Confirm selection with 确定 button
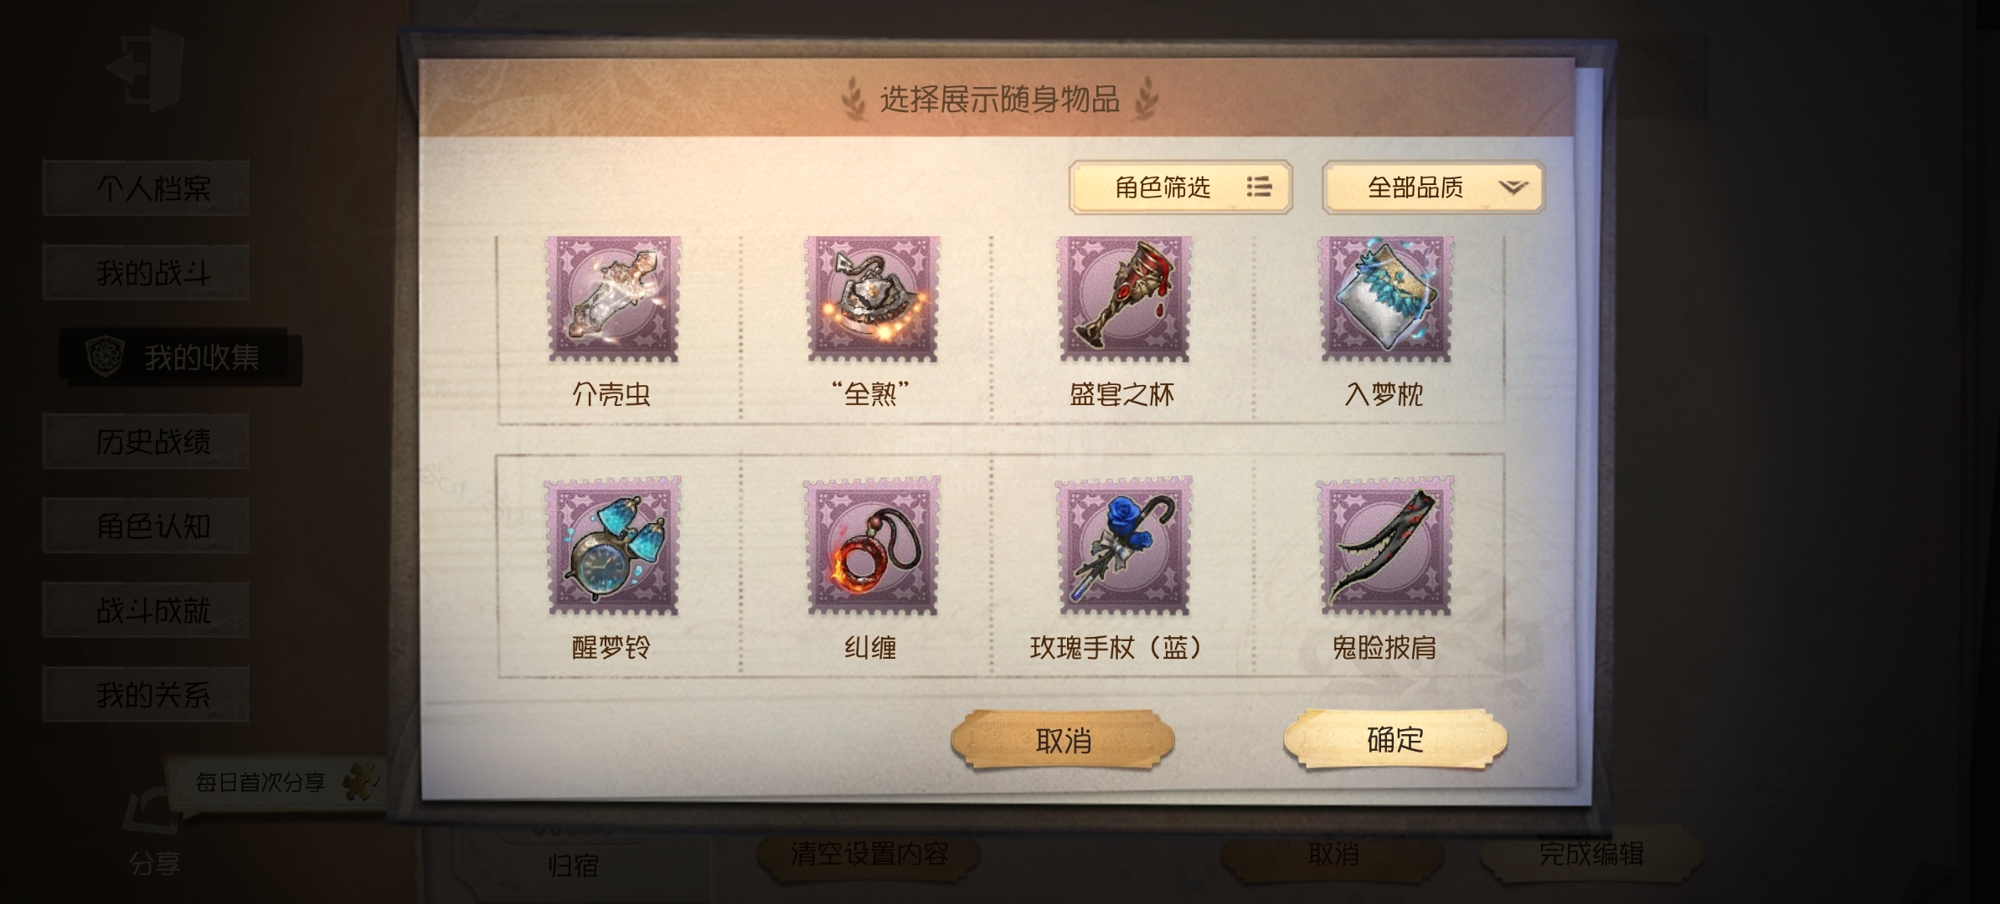Screen dimensions: 2000x904 pos(1395,739)
